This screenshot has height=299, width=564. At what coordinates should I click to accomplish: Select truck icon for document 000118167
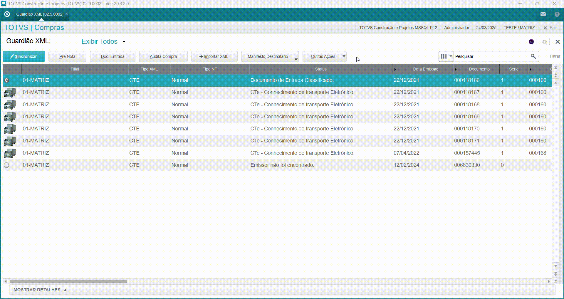tap(10, 93)
